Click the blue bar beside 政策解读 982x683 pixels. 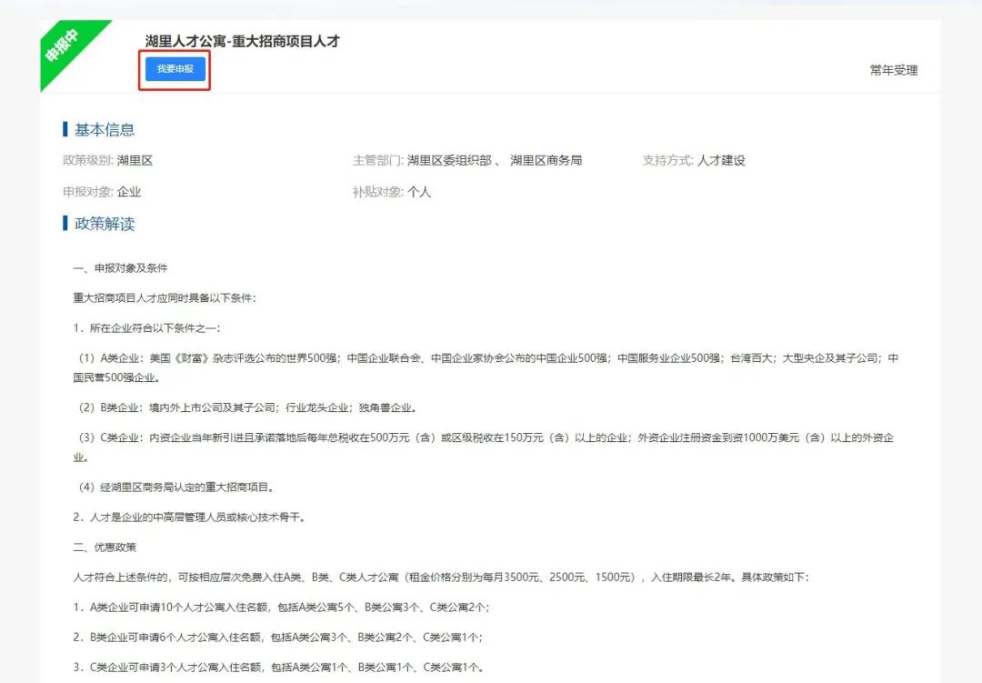(65, 224)
